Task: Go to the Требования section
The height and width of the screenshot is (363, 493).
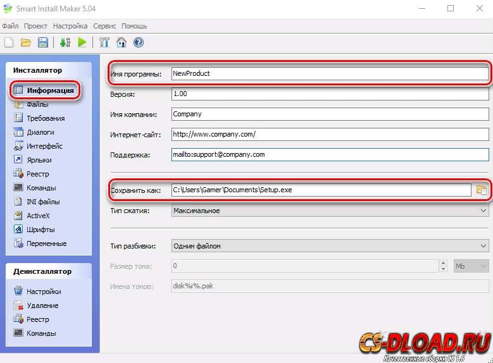Action: point(39,118)
